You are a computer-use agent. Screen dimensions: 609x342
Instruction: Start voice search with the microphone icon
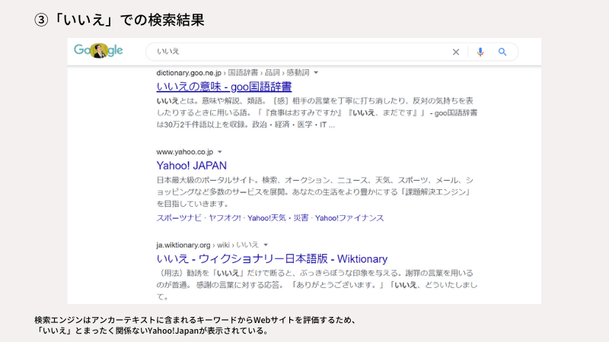click(480, 52)
